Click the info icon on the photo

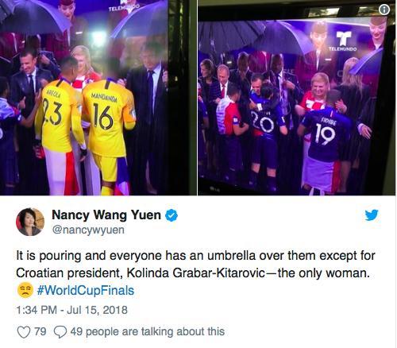click(384, 10)
